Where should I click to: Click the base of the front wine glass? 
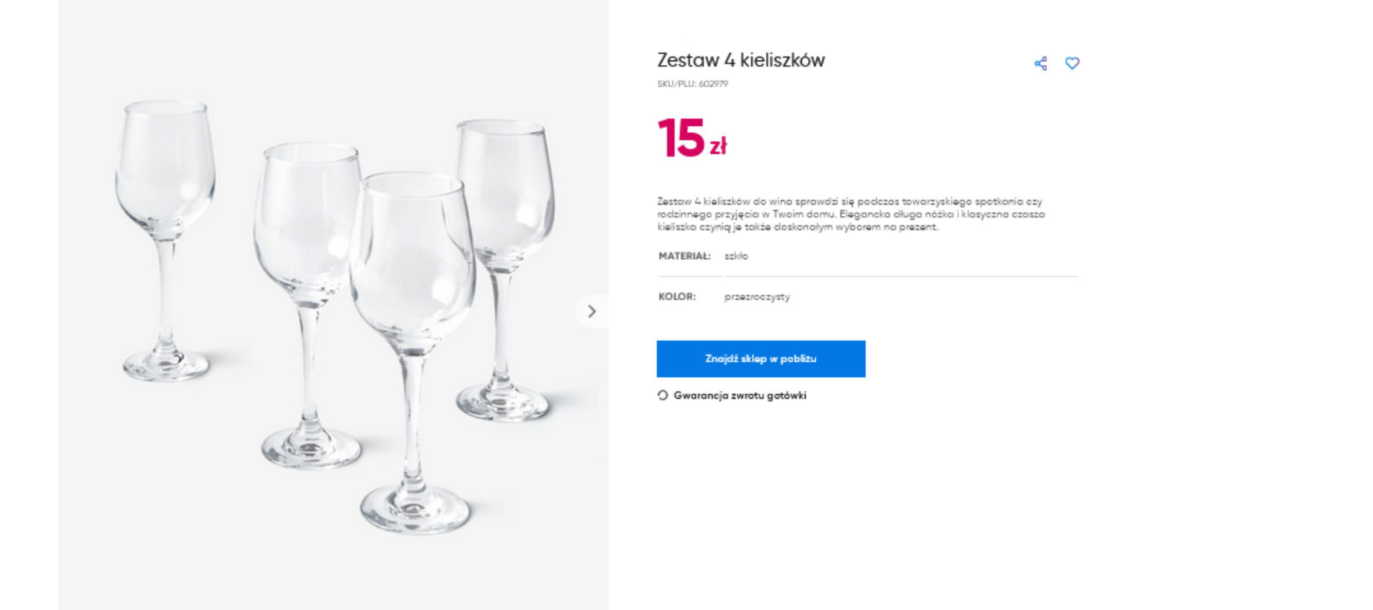(x=415, y=509)
